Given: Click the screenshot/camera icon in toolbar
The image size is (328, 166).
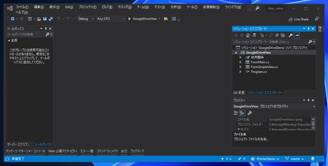Looking at the screenshot, I should point(174,19).
